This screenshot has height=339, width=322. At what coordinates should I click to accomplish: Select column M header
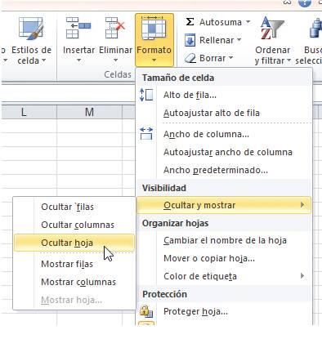pyautogui.click(x=89, y=112)
